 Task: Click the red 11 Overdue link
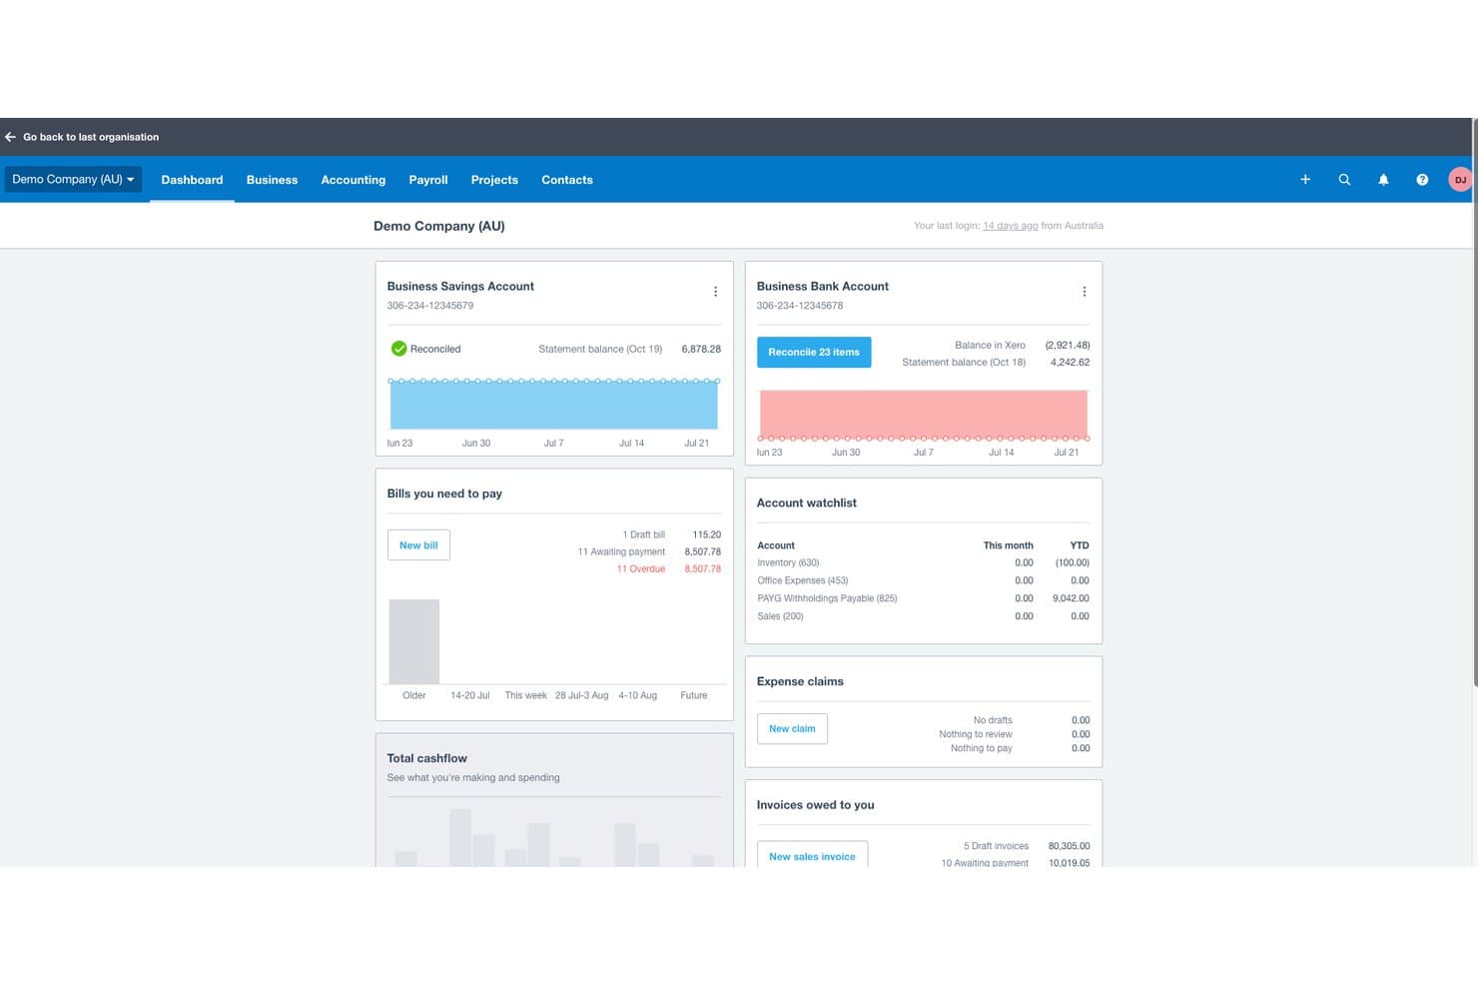point(641,568)
